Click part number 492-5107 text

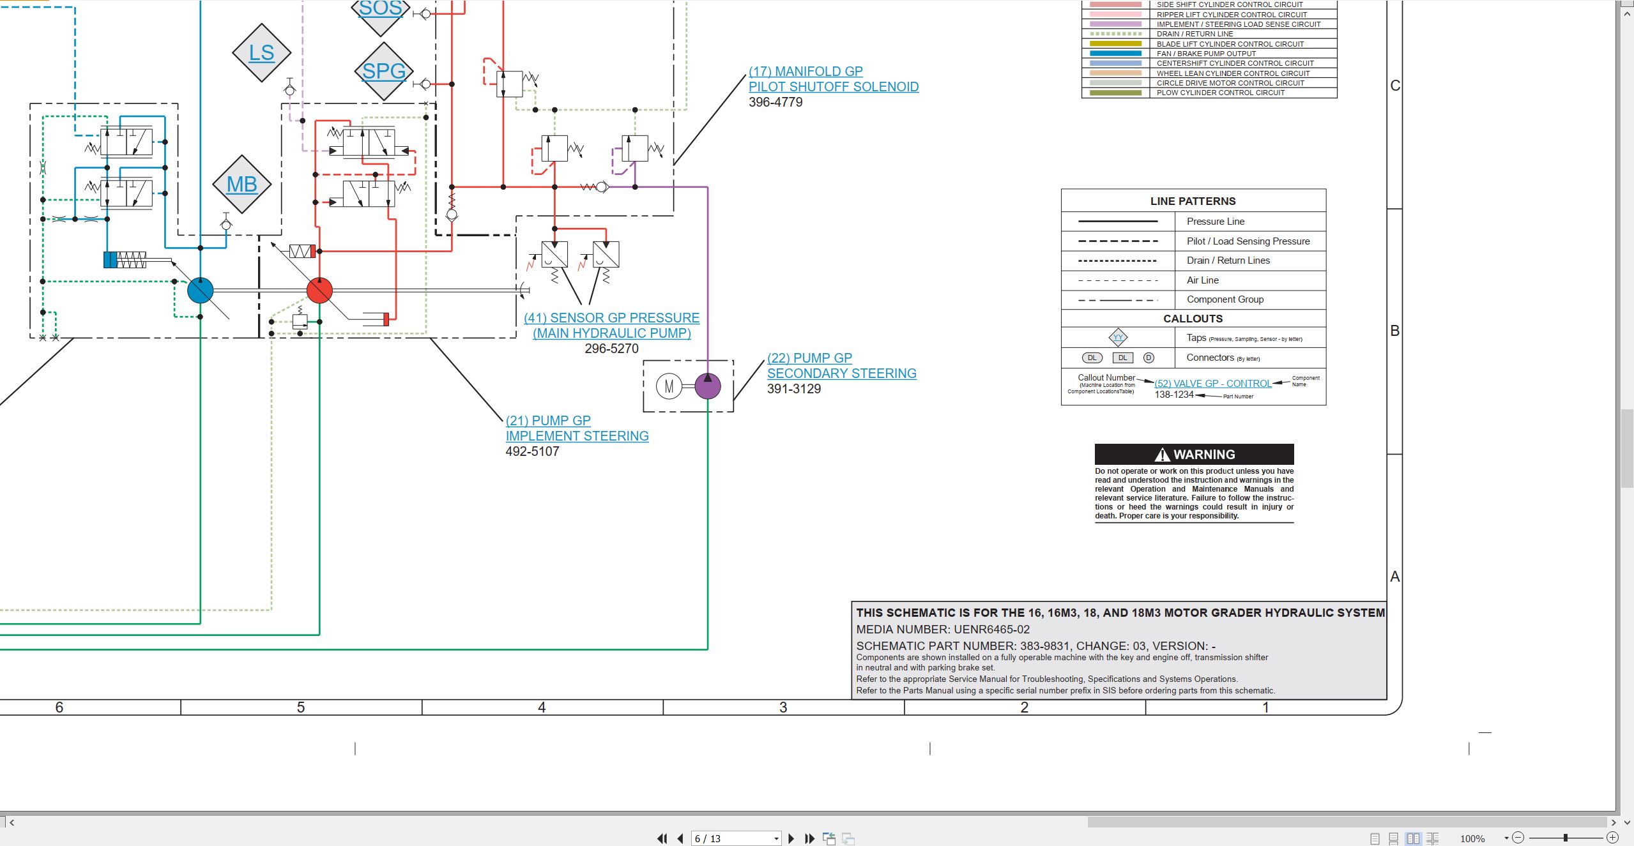pyautogui.click(x=532, y=451)
